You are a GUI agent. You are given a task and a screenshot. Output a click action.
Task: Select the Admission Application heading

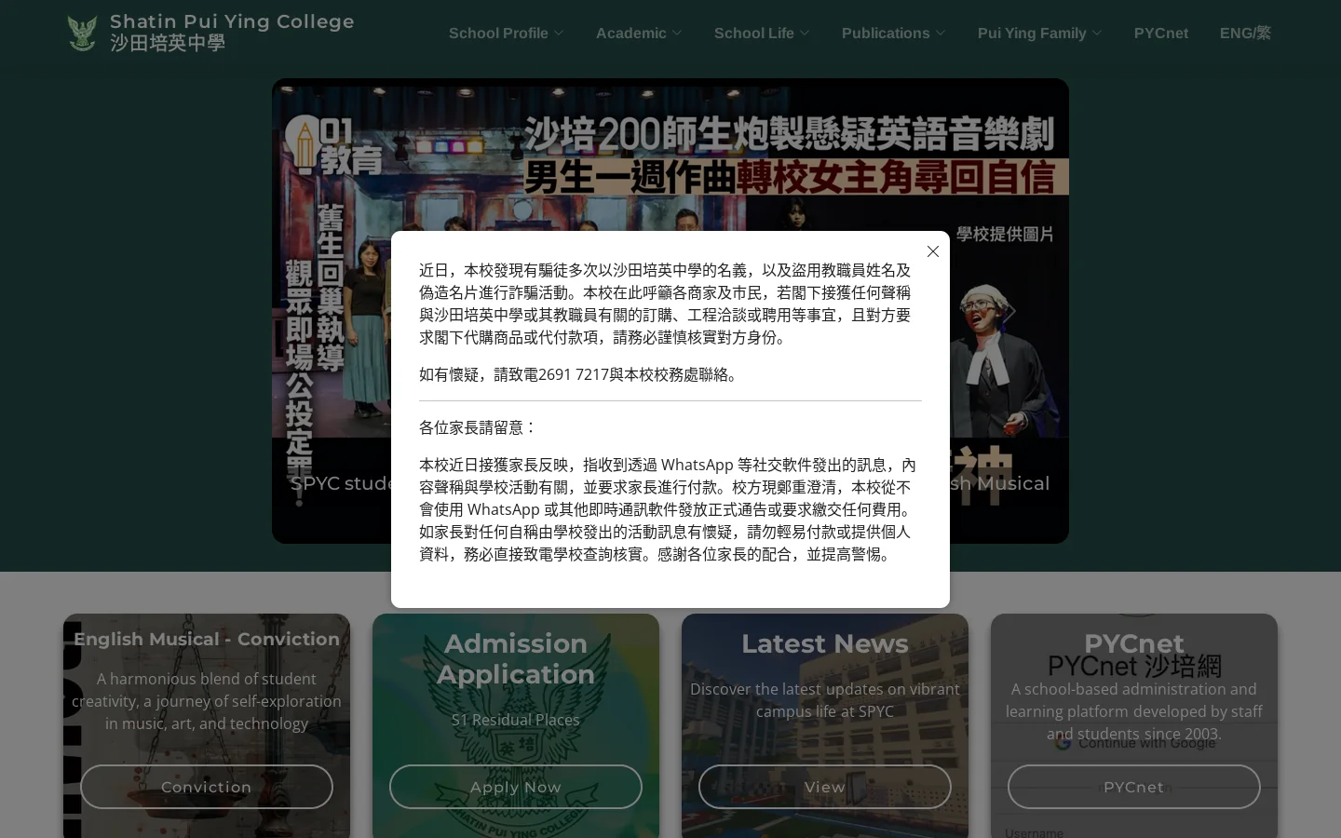516,658
